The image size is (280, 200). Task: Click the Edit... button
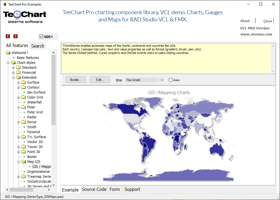pos(100,80)
